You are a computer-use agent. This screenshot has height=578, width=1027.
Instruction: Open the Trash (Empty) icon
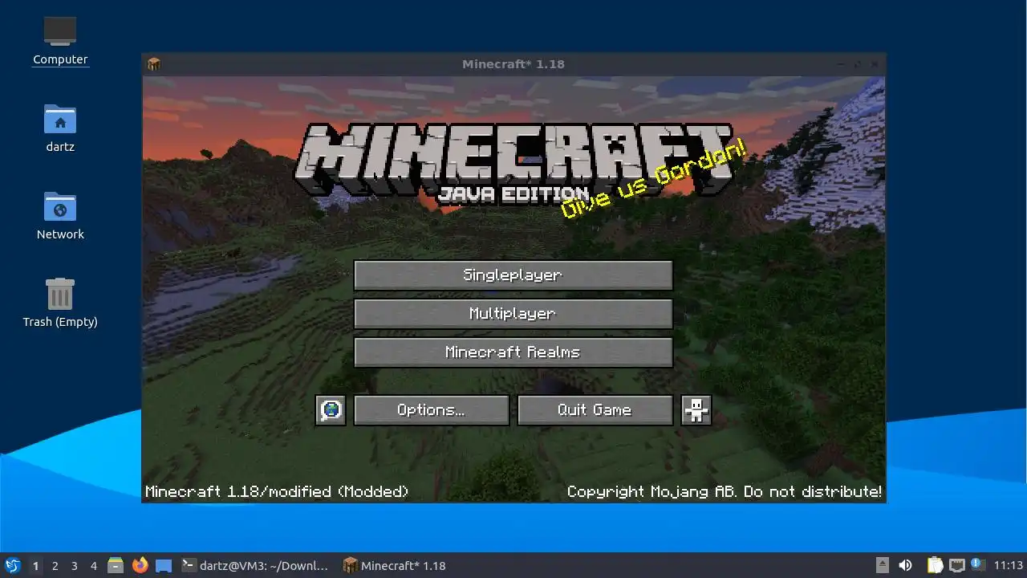tap(60, 303)
